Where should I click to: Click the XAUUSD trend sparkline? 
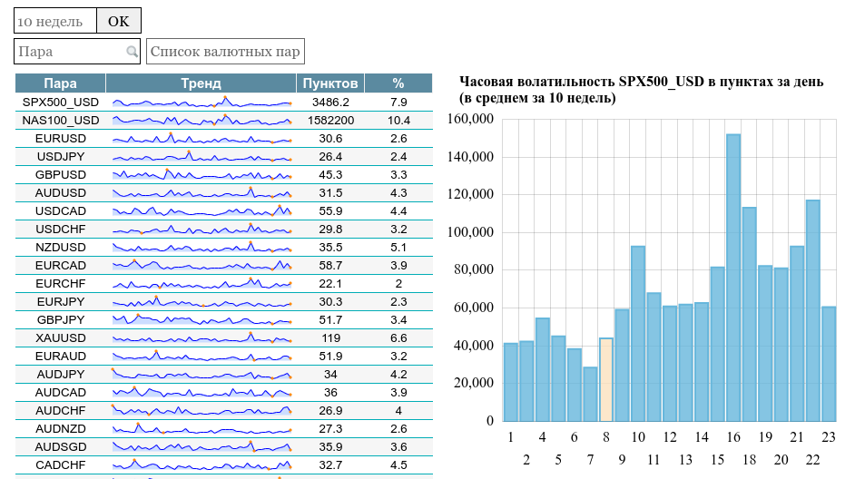click(202, 337)
